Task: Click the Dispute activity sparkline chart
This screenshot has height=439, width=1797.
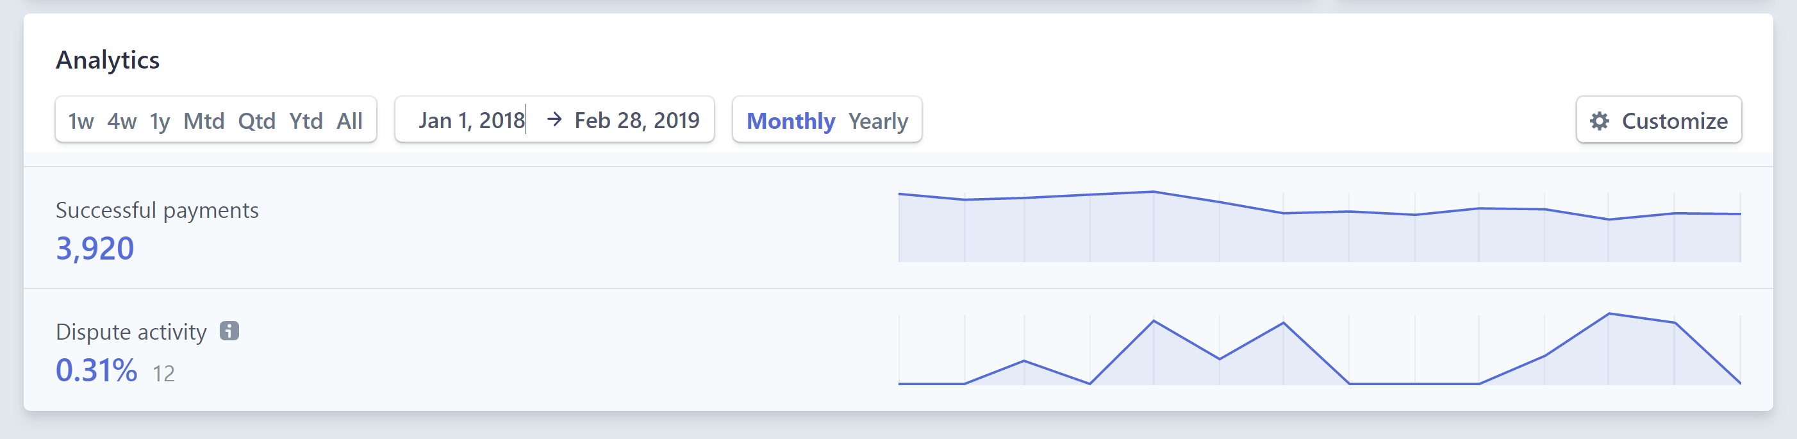Action: 1319,348
